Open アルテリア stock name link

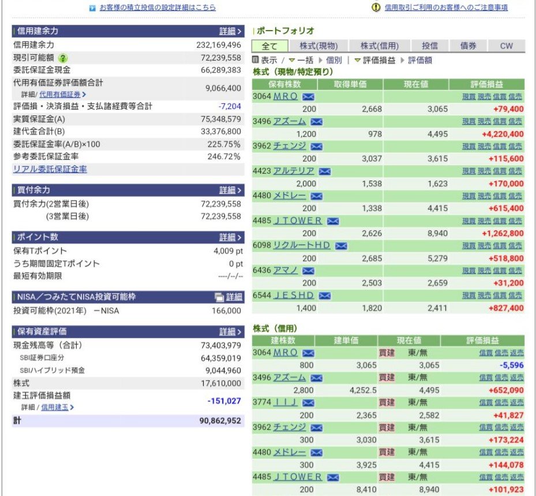tap(293, 171)
